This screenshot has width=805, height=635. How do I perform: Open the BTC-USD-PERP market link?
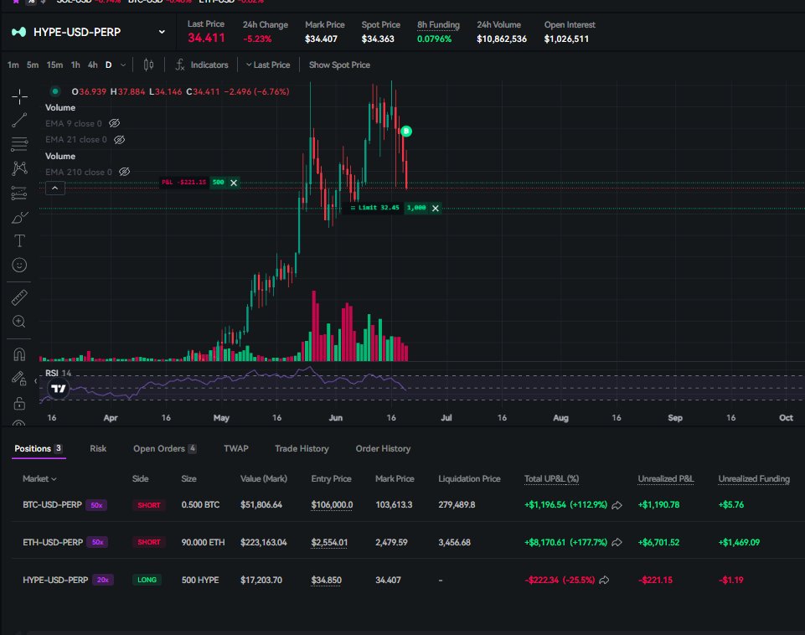53,504
